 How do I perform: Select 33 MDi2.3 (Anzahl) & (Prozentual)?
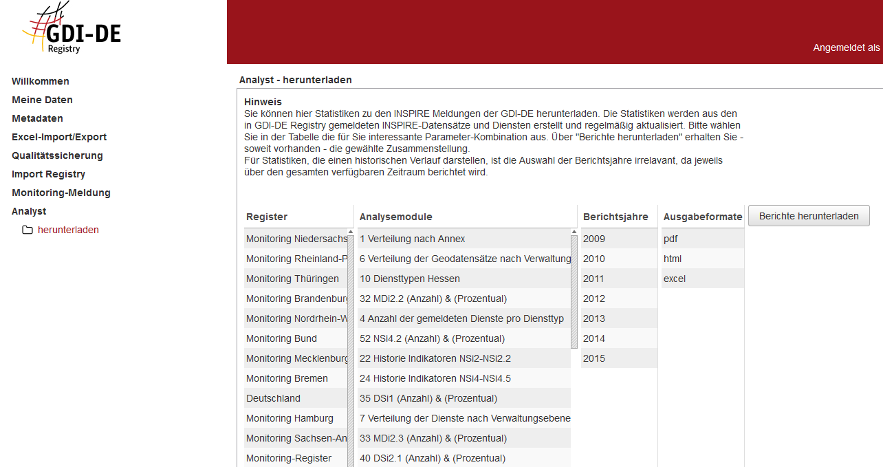464,438
